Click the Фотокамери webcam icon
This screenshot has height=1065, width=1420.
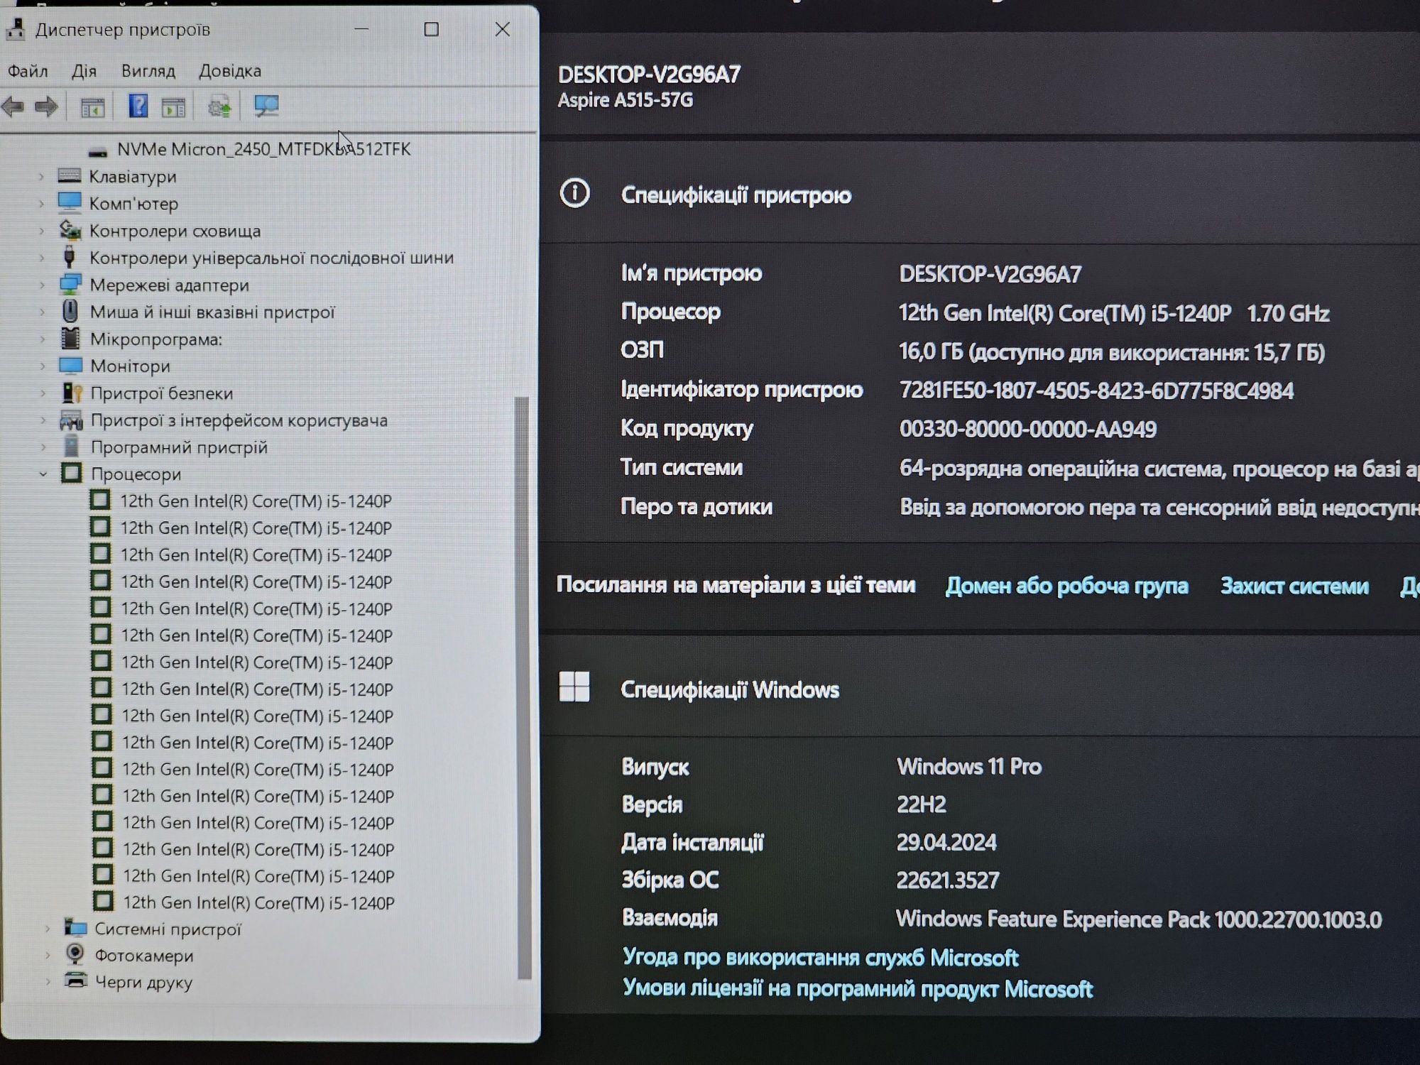[x=75, y=954]
